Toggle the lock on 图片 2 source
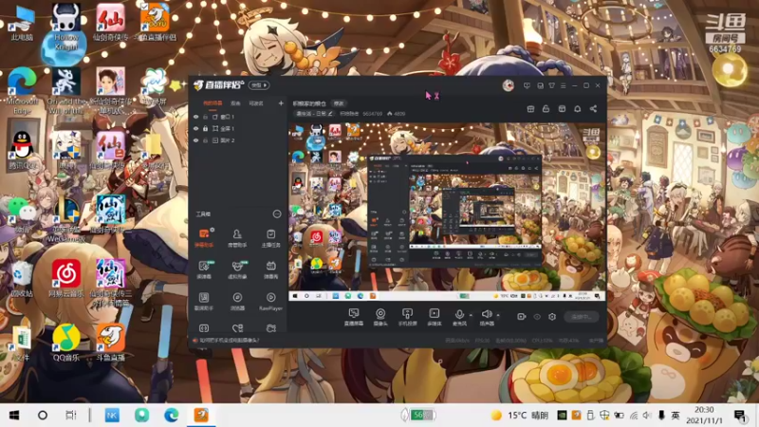The height and width of the screenshot is (427, 759). 205,140
